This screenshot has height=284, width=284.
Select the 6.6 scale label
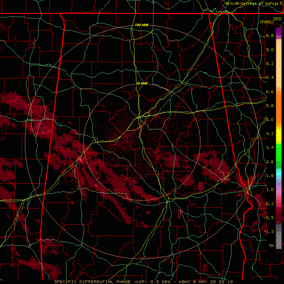click(x=270, y=92)
